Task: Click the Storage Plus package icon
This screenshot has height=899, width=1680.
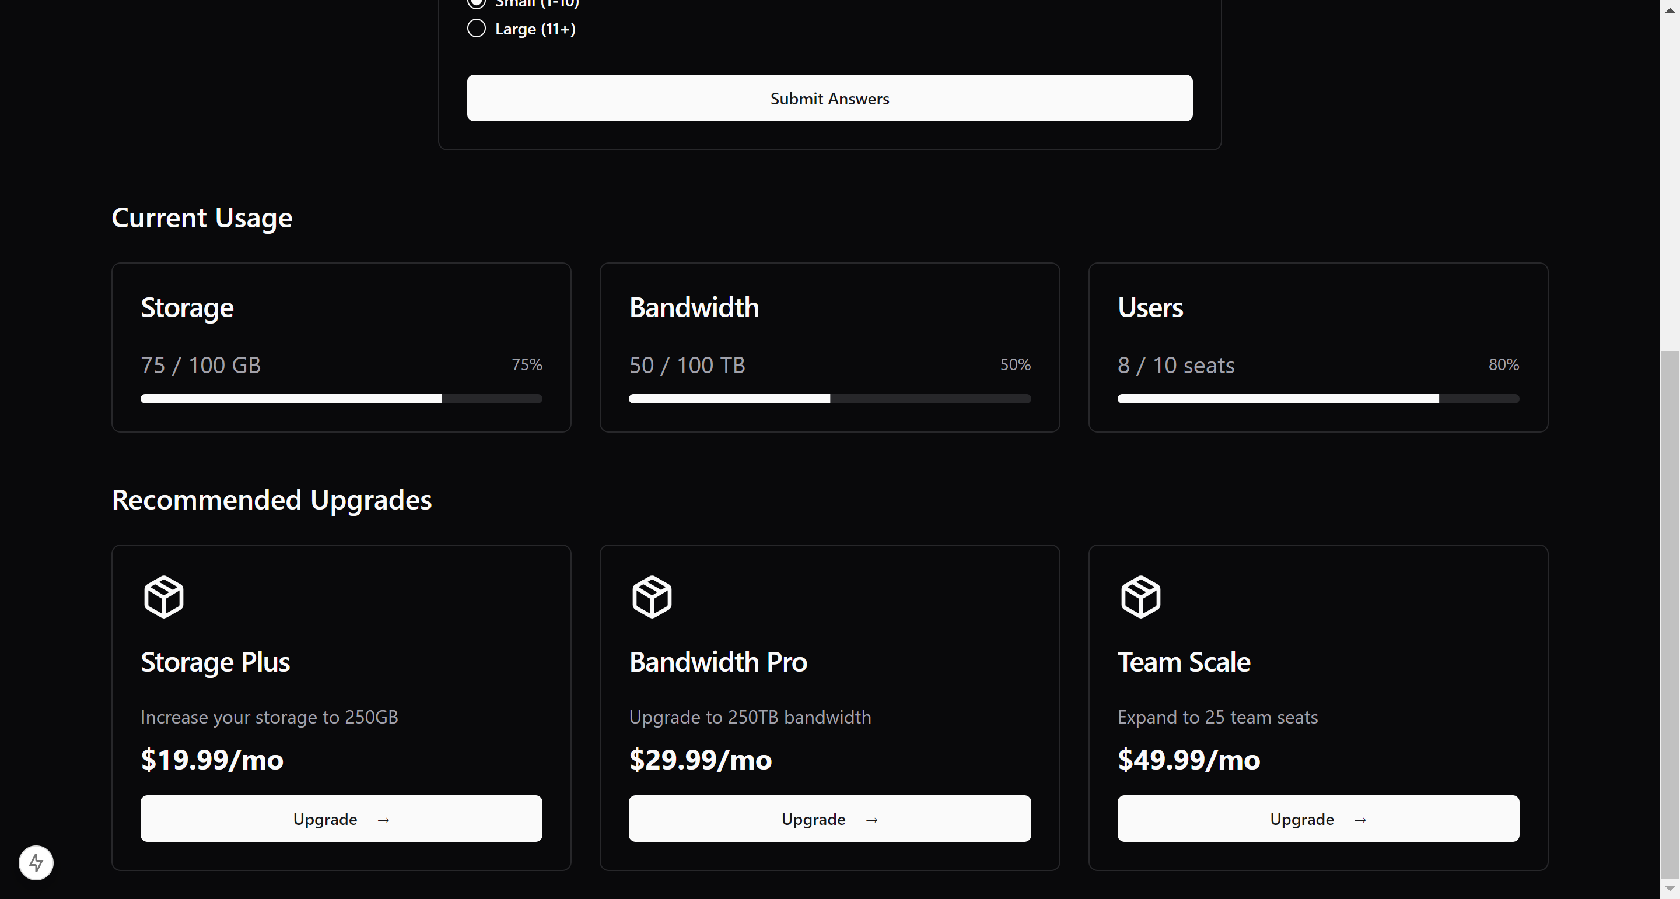Action: [164, 596]
